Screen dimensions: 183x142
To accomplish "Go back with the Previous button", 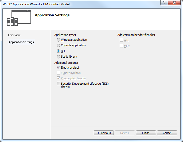I will (104, 133).
